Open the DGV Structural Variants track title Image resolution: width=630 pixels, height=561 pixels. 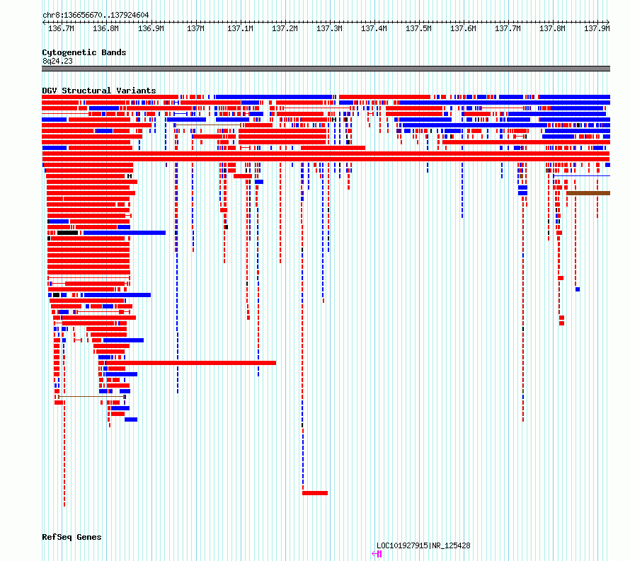pyautogui.click(x=99, y=91)
